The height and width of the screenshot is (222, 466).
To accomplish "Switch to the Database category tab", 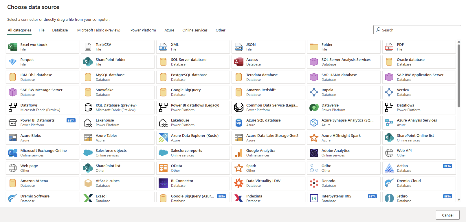I will [60, 30].
